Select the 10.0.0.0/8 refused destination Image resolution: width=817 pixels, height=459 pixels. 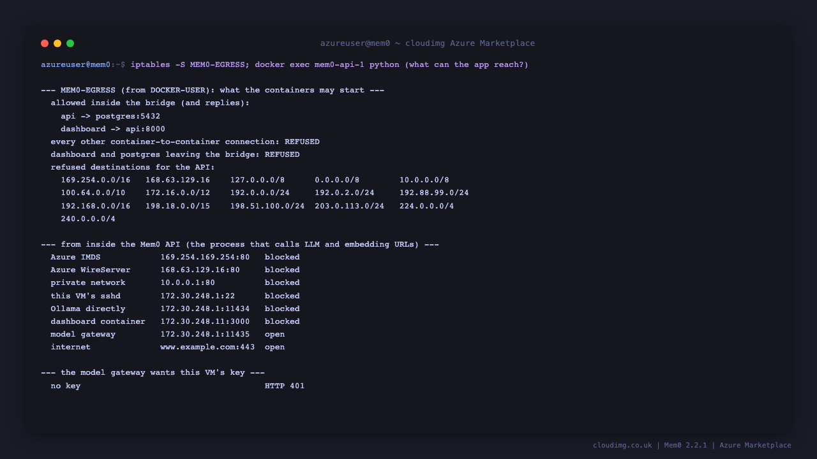[x=424, y=180]
